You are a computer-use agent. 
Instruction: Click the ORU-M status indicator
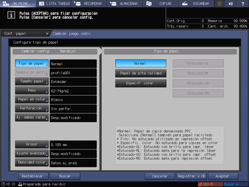point(210,184)
